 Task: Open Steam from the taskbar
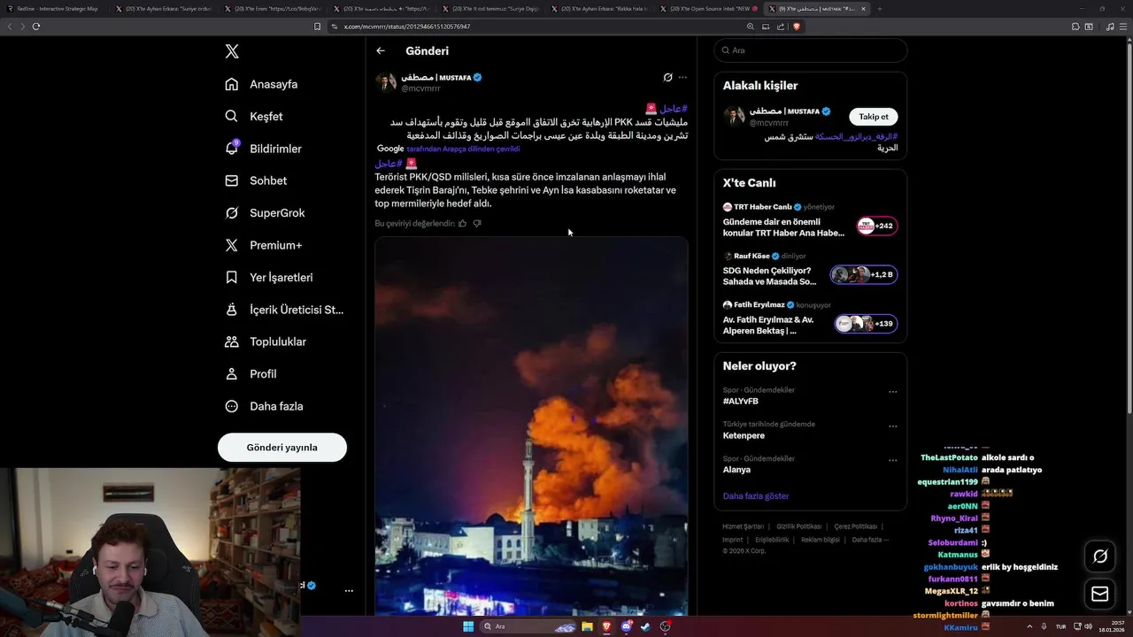(644, 626)
